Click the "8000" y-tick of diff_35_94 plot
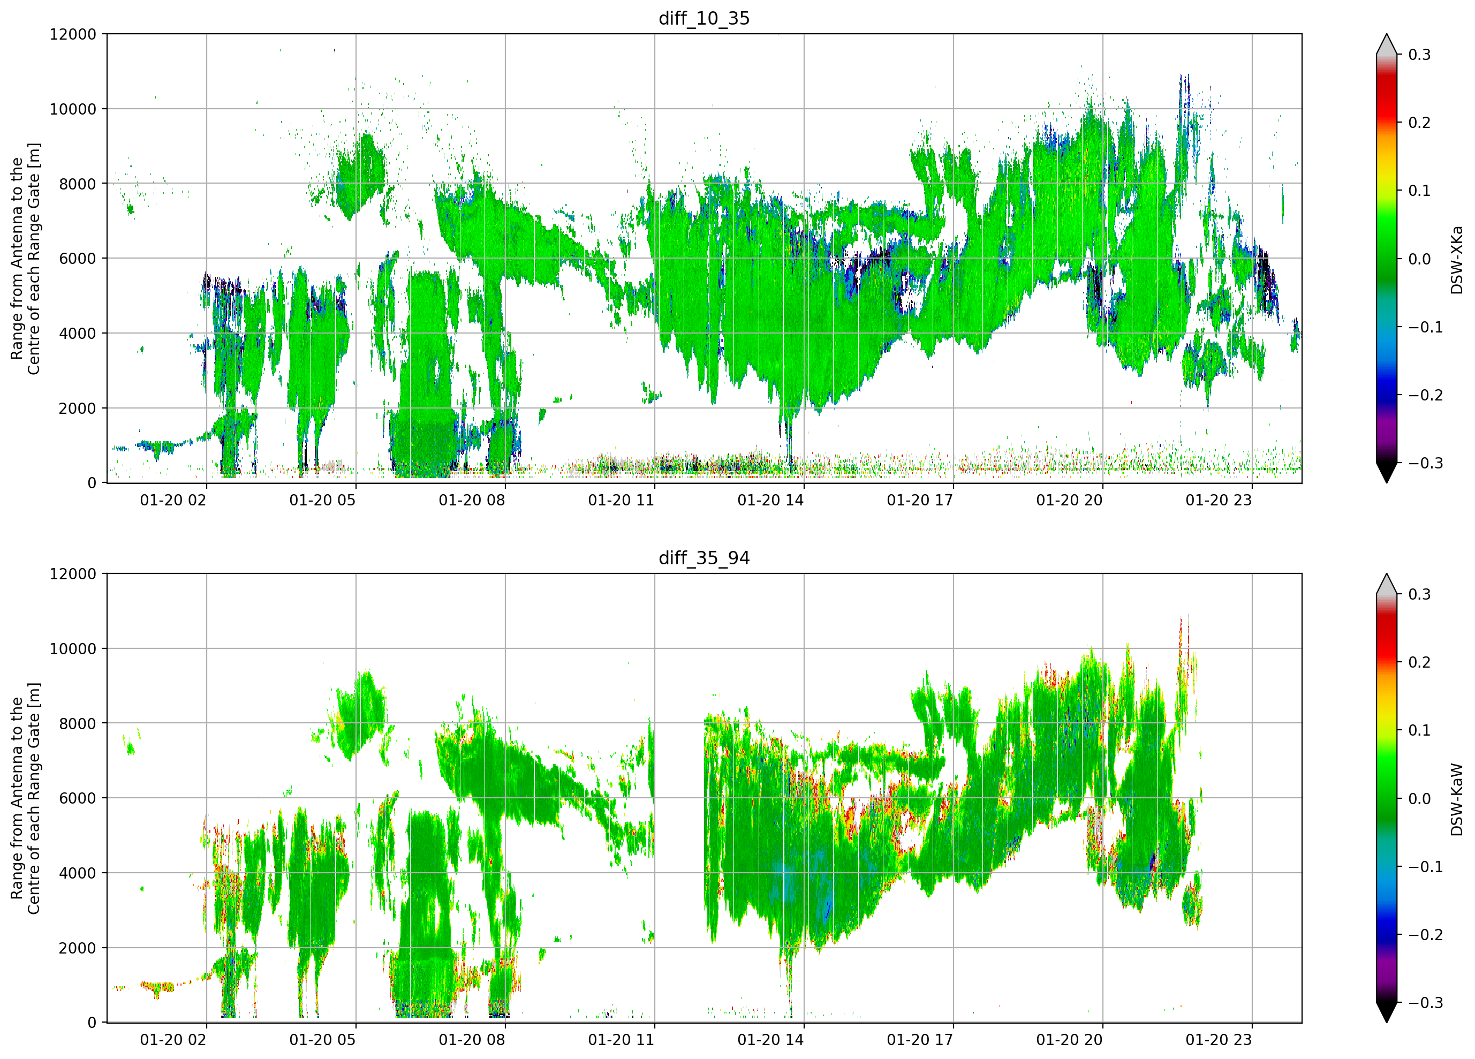This screenshot has width=1475, height=1059. (78, 724)
